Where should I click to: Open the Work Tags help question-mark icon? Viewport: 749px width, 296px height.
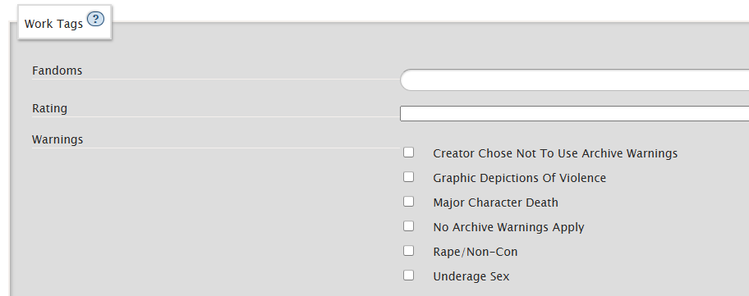[x=96, y=20]
